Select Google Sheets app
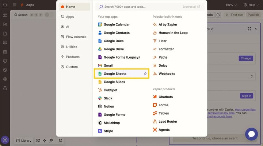Image resolution: width=263 pixels, height=146 pixels. tap(122, 74)
